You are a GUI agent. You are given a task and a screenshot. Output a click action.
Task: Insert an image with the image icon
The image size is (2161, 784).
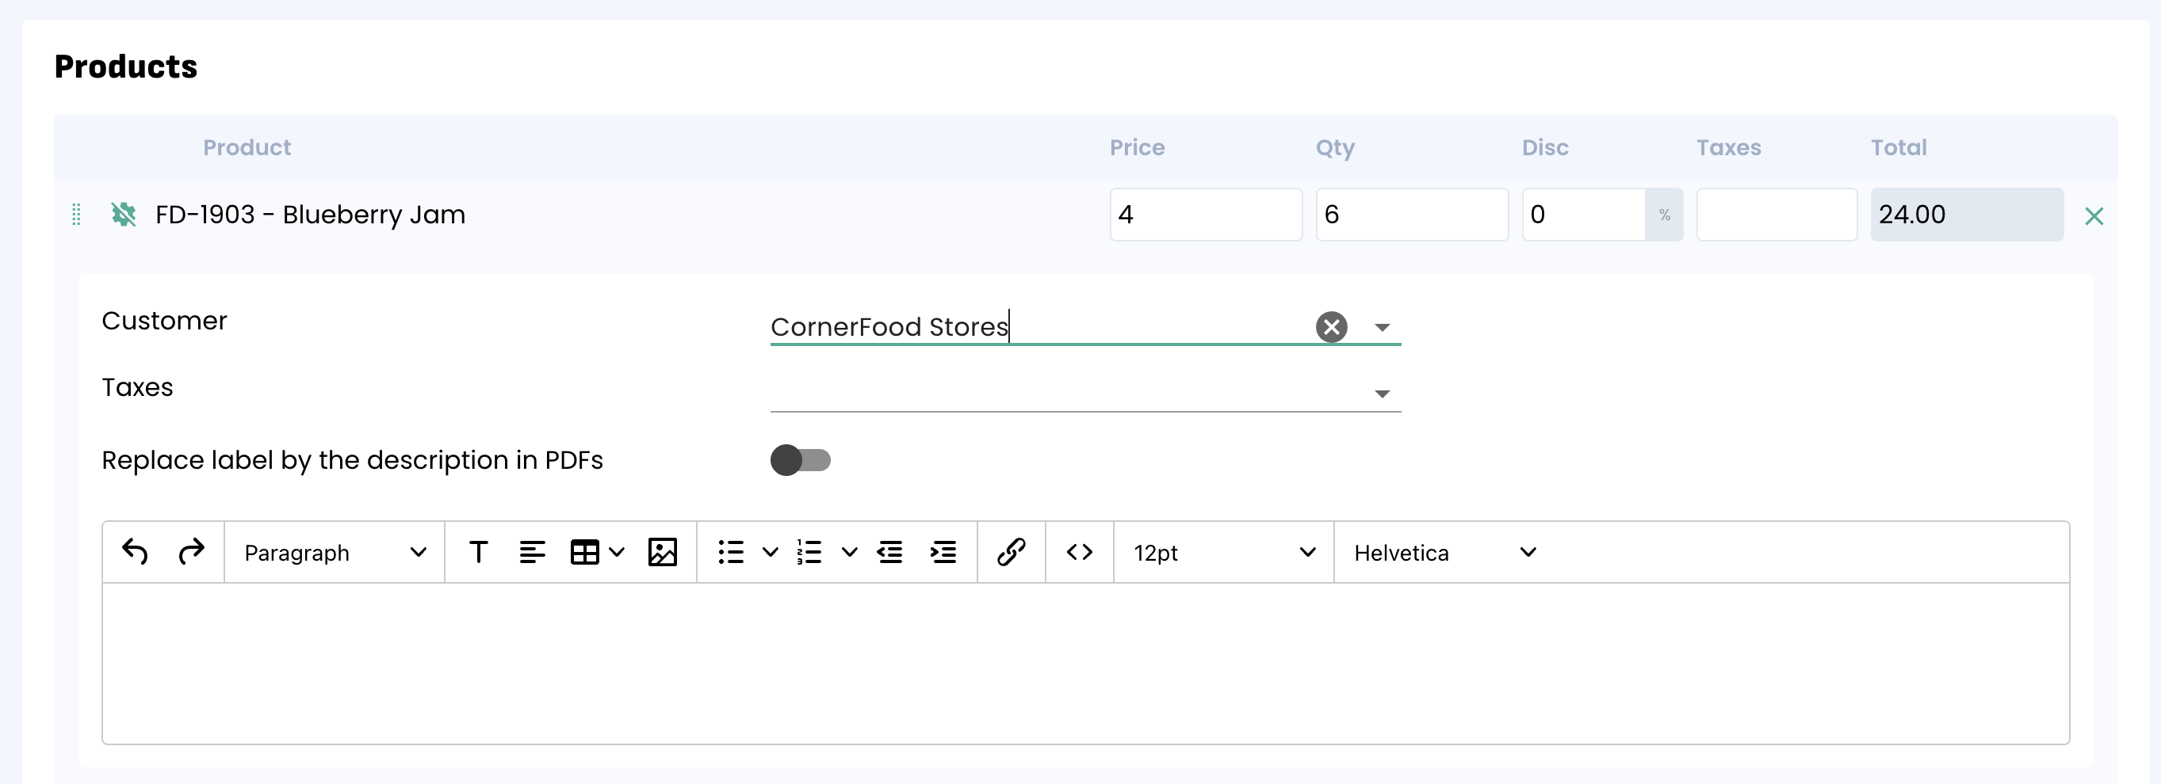point(662,552)
